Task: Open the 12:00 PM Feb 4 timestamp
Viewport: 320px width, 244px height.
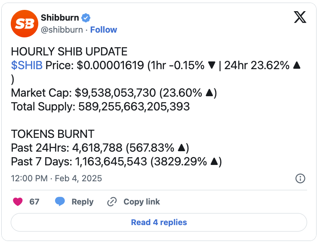Action: [56, 178]
